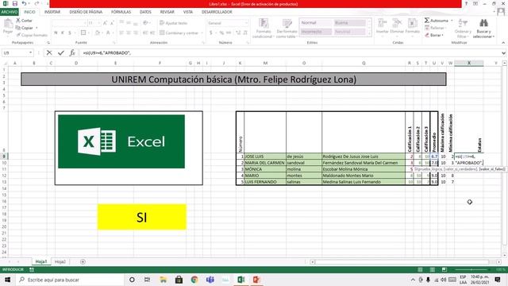Switch to Page Break Preview in status bar
Image resolution: width=508 pixels, height=286 pixels.
pyautogui.click(x=444, y=269)
